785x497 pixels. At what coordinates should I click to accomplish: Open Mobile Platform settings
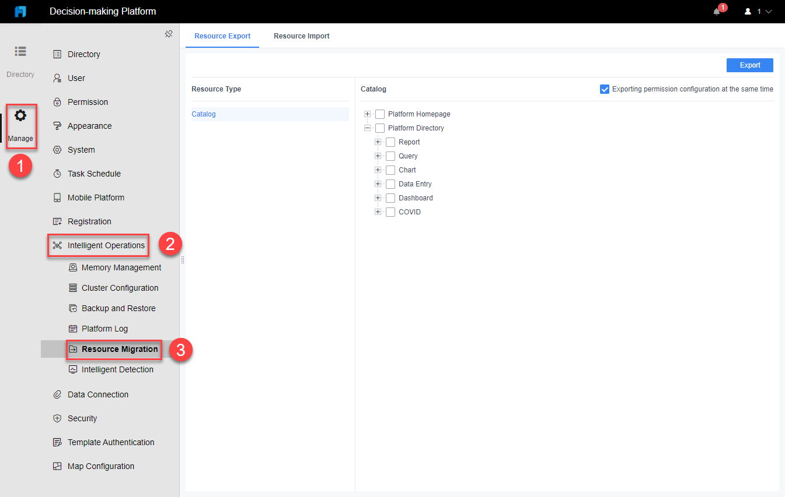pos(96,197)
